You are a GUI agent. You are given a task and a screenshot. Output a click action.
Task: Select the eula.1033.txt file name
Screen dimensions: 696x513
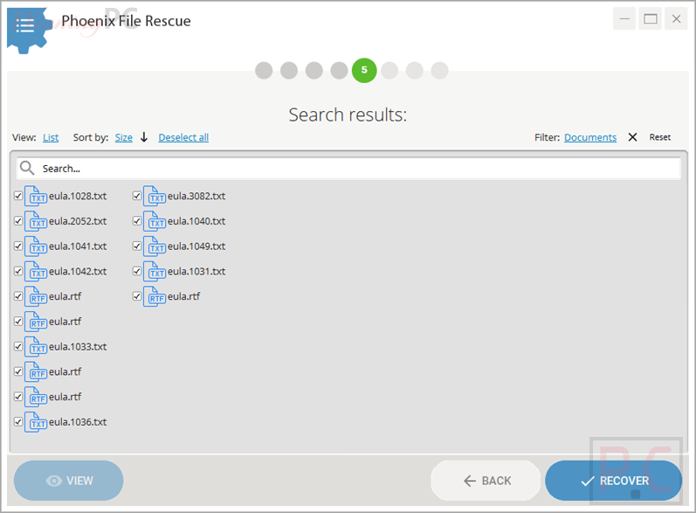(x=78, y=346)
